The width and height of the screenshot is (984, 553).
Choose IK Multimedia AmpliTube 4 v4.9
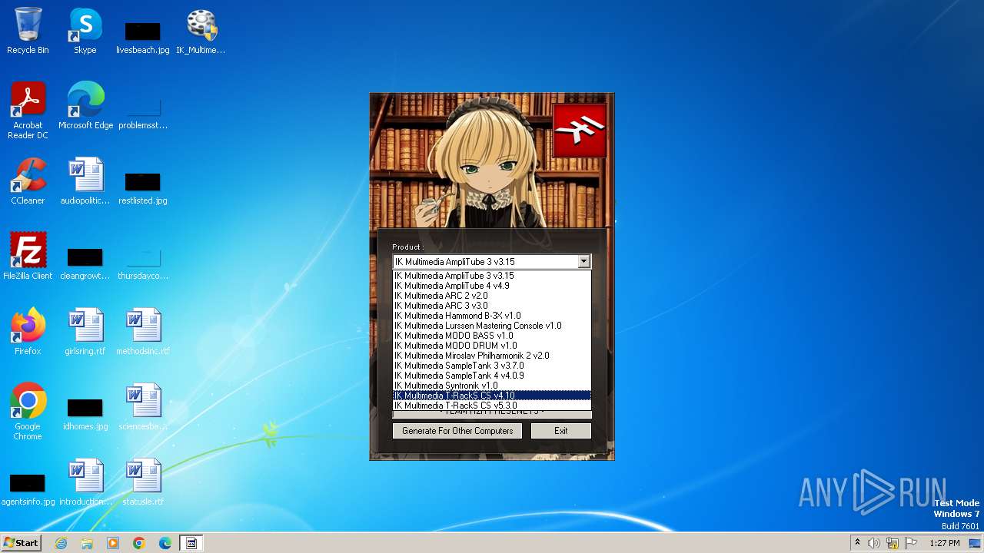pos(492,286)
